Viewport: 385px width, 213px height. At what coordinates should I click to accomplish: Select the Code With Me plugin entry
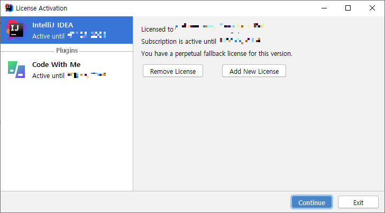(67, 70)
